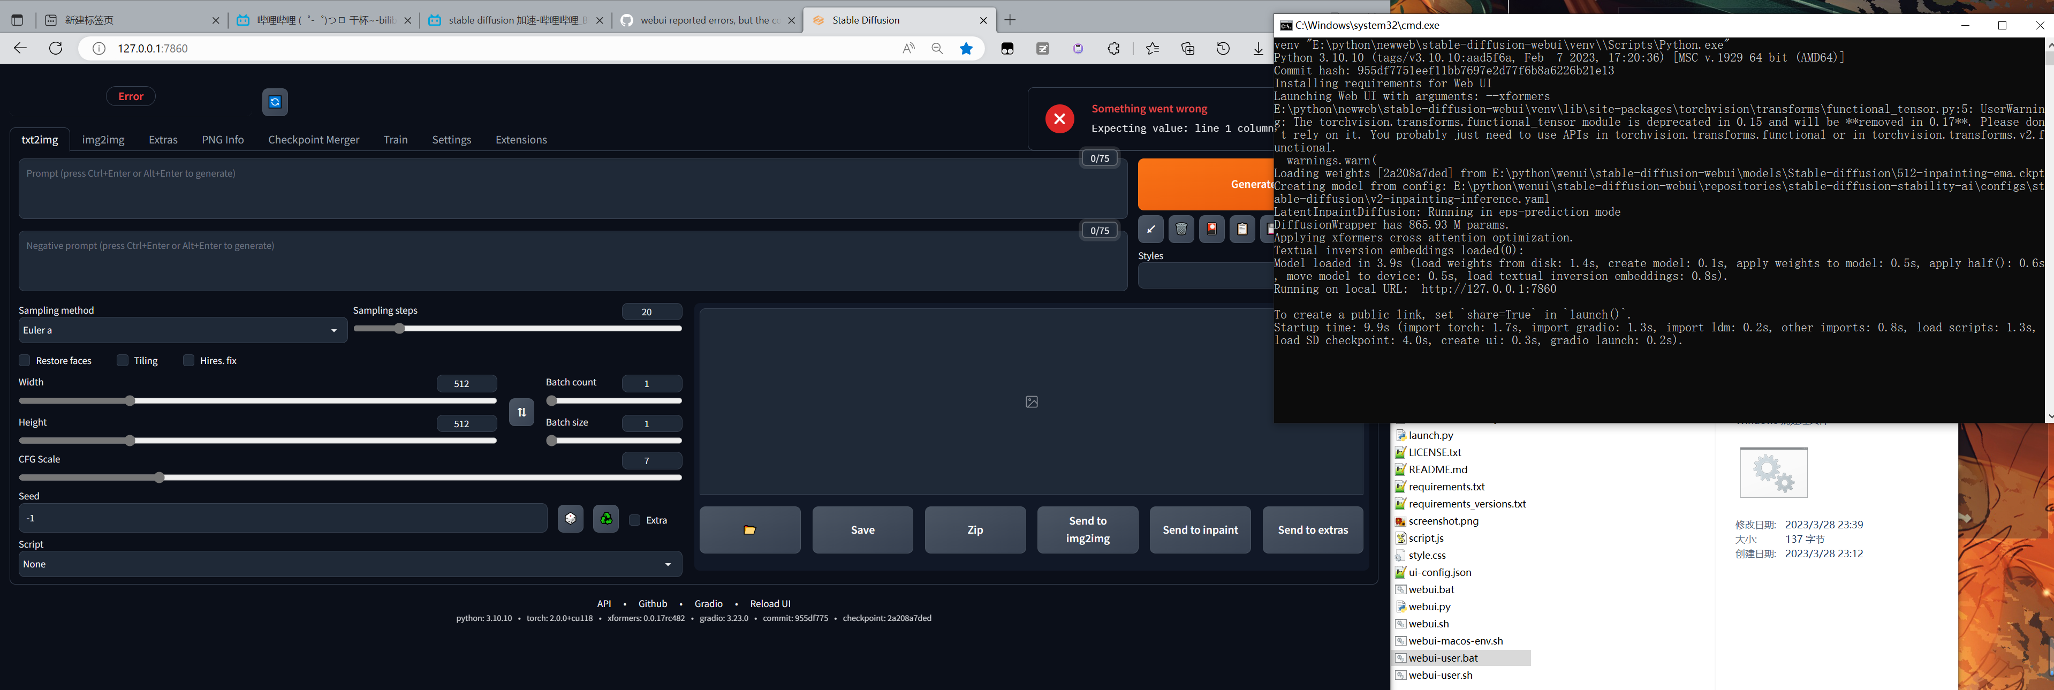This screenshot has height=690, width=2054.
Task: Enable the Restore faces checkbox
Action: 25,361
